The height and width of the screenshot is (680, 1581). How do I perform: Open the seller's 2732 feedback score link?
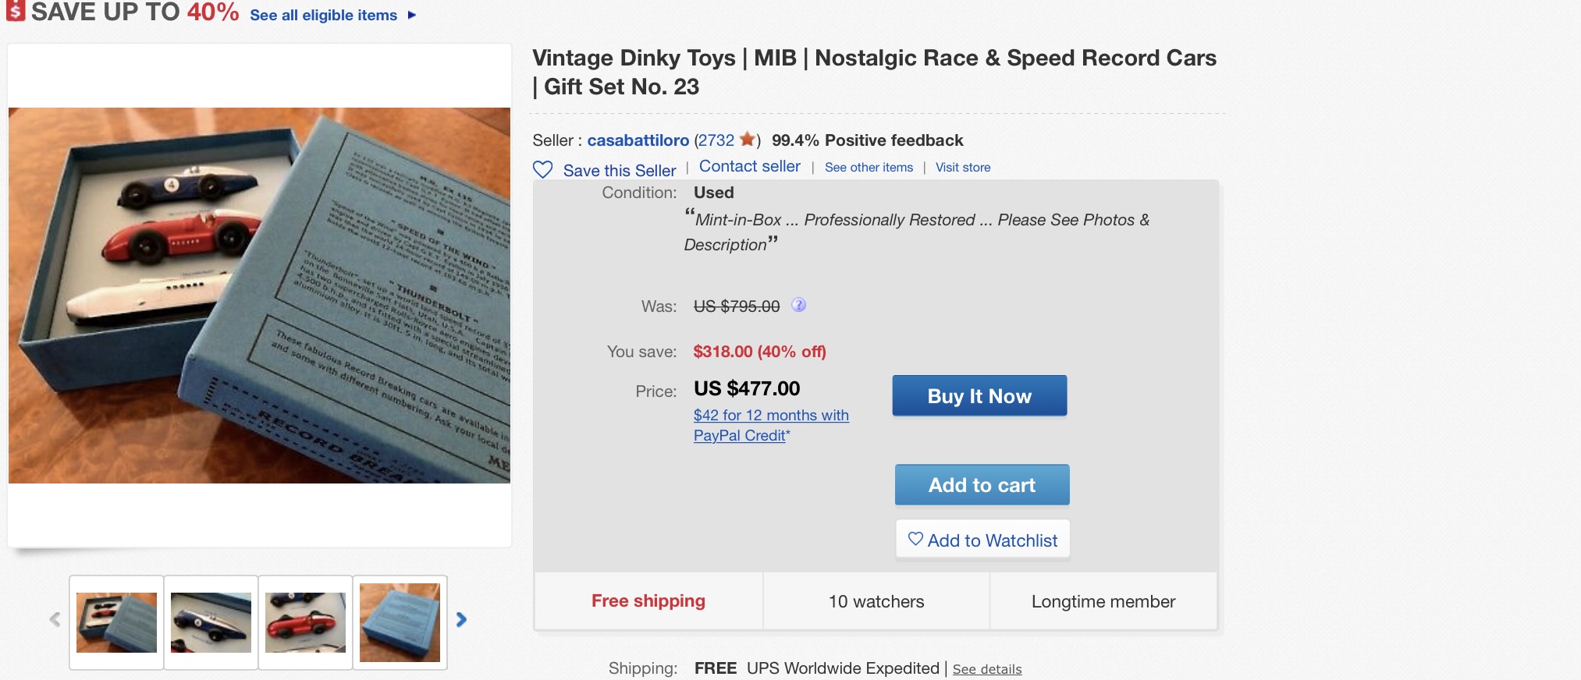pyautogui.click(x=716, y=140)
